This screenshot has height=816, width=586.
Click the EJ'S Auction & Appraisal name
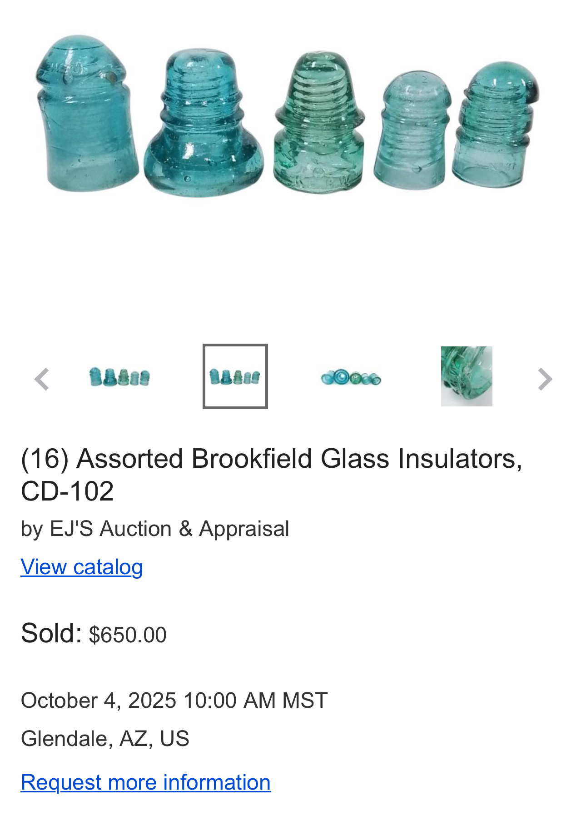(x=169, y=529)
